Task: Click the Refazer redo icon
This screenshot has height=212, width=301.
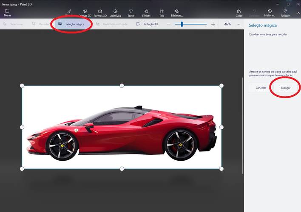Action: [285, 13]
